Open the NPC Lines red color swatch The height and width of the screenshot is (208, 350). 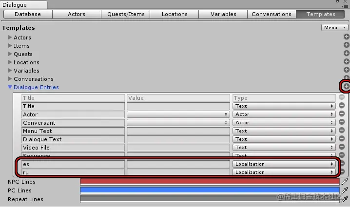[210, 182]
